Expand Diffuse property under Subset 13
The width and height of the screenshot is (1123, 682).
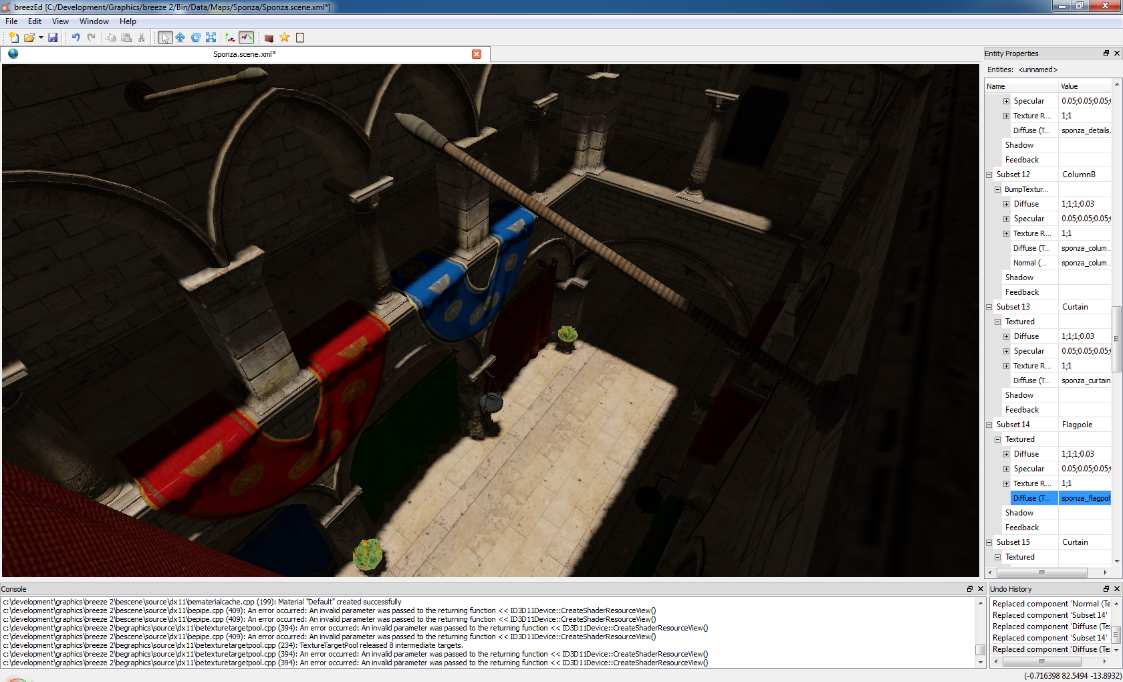tap(1006, 336)
